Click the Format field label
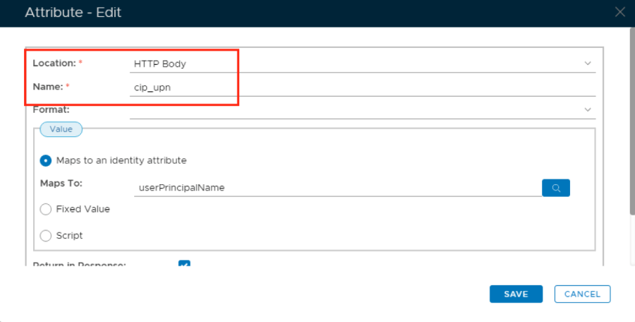 (51, 109)
